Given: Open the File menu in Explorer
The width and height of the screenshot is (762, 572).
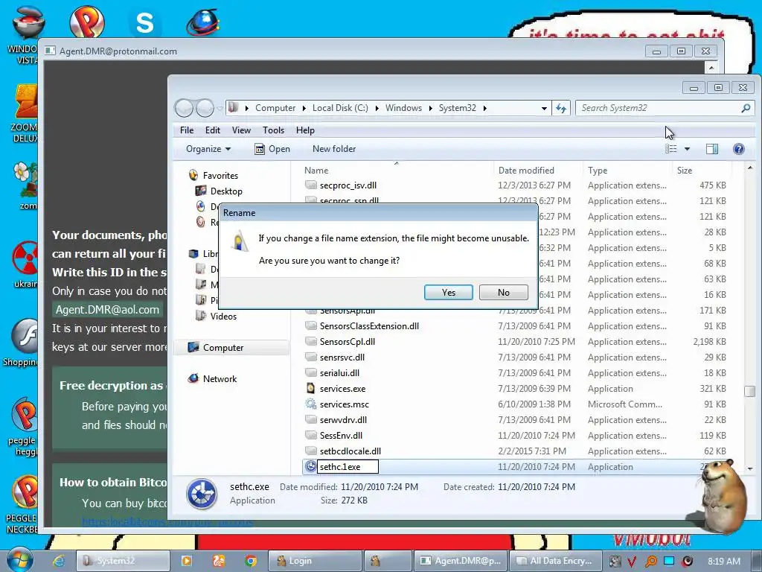Looking at the screenshot, I should pos(187,130).
